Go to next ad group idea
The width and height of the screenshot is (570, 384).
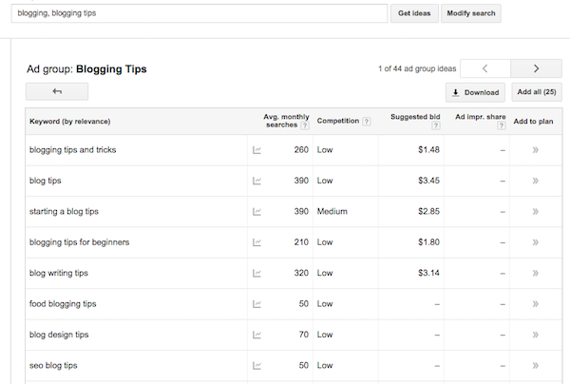[x=536, y=68]
